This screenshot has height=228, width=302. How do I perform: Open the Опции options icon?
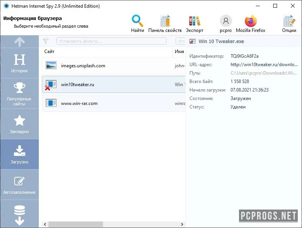[x=289, y=21]
